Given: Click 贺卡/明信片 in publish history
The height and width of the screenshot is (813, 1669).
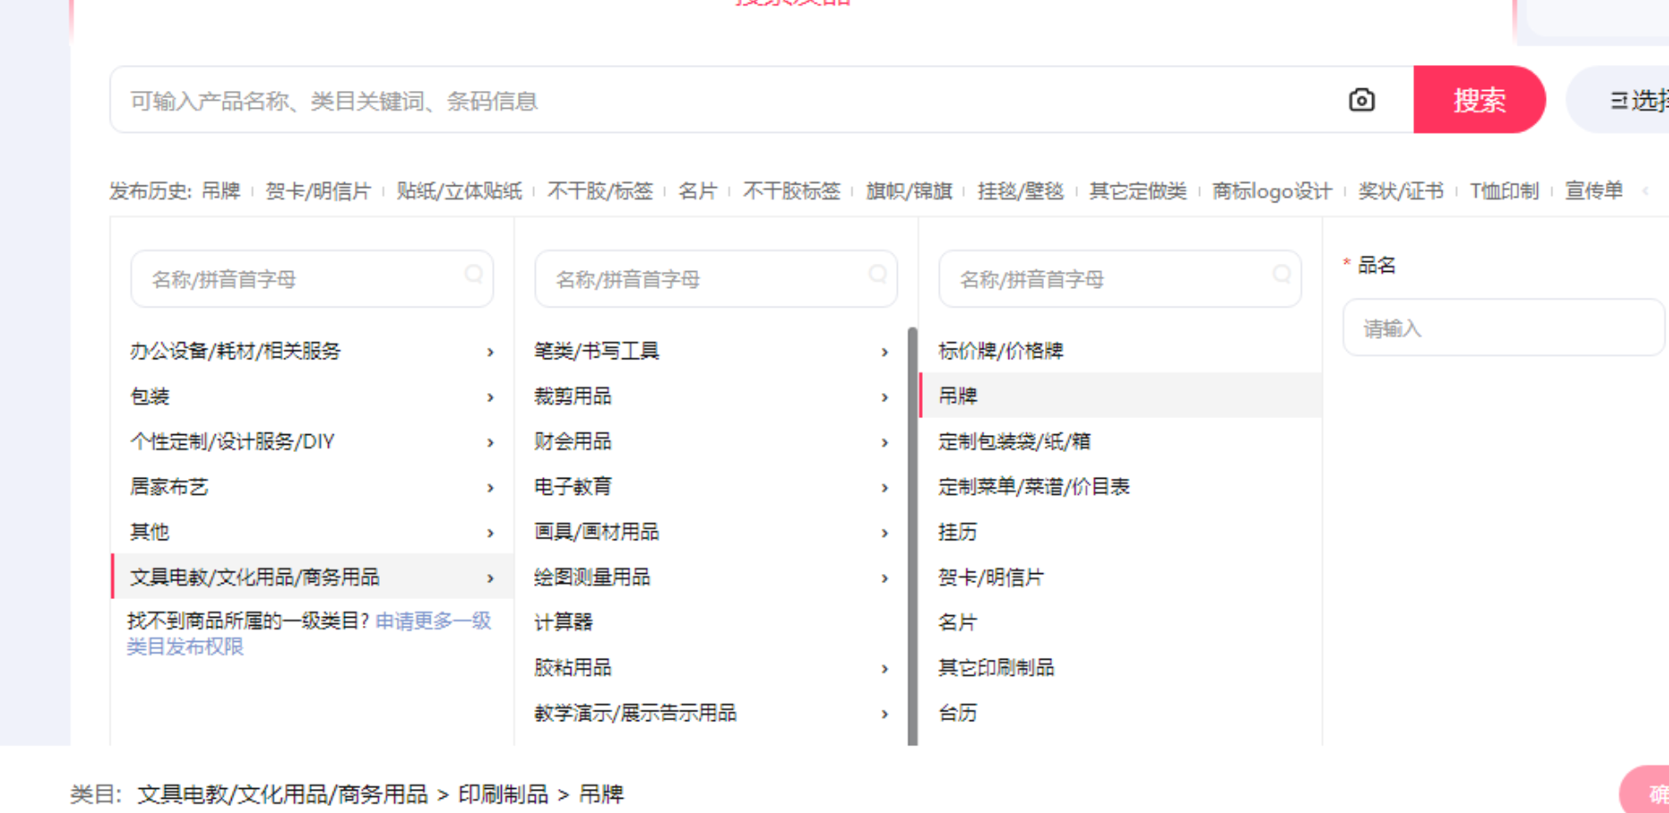Looking at the screenshot, I should click(318, 191).
